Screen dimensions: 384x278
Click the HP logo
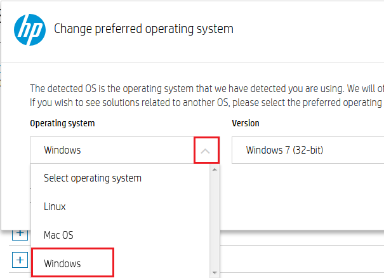click(x=29, y=29)
